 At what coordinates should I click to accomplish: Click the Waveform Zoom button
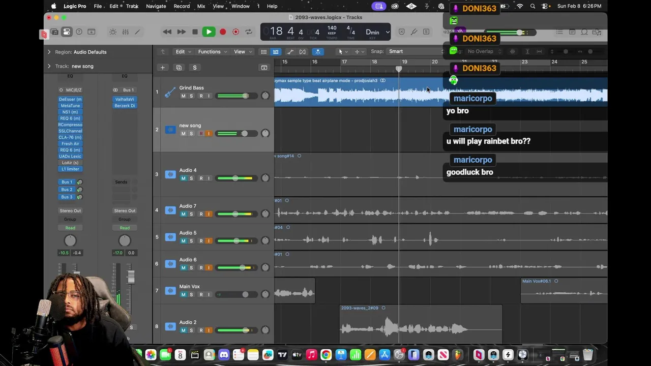513,51
